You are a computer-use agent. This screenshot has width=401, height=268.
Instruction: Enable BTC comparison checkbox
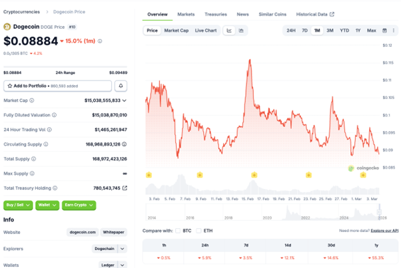coord(178,231)
